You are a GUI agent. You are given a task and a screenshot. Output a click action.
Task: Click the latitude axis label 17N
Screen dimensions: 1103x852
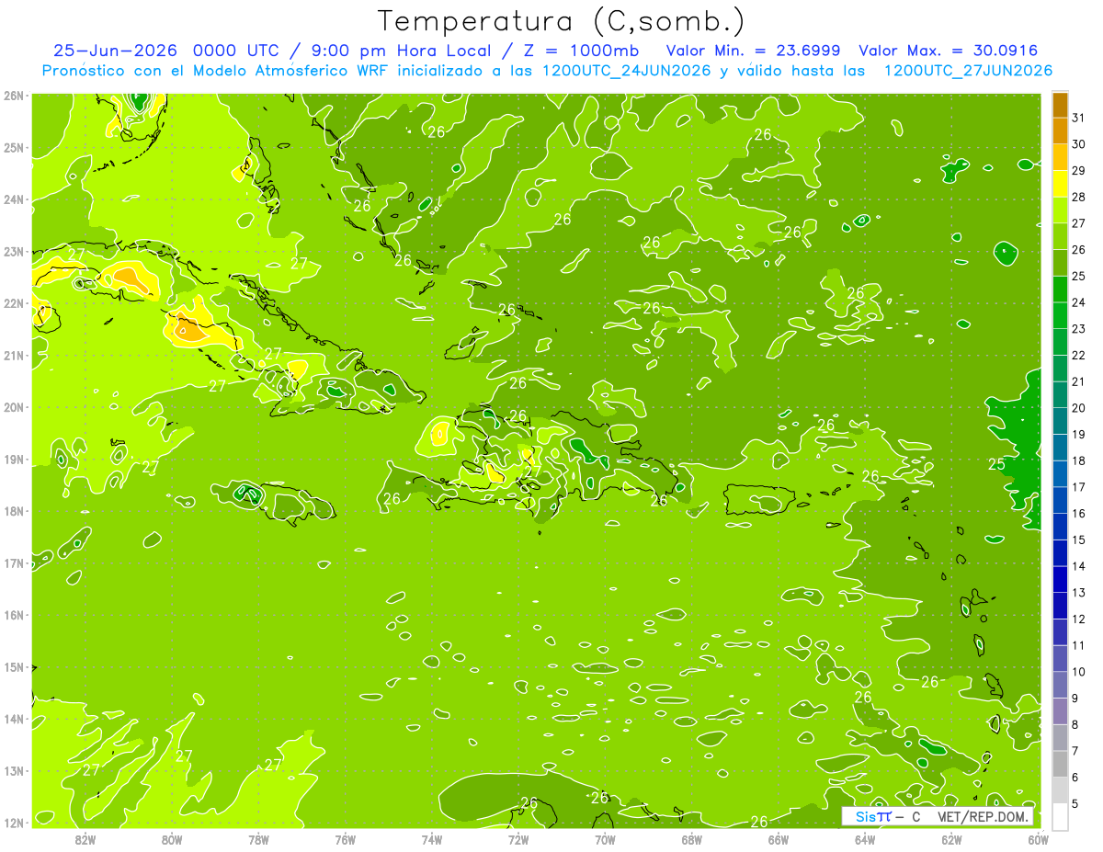[x=14, y=563]
